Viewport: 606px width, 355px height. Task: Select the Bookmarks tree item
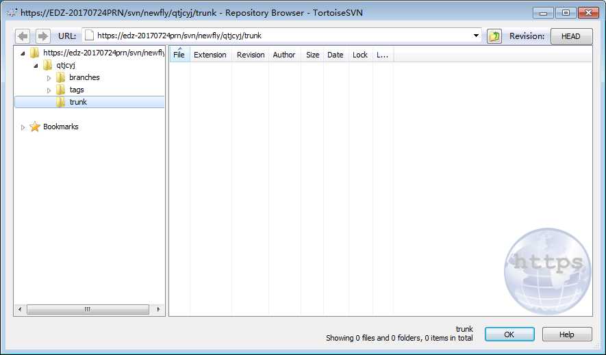coord(61,127)
